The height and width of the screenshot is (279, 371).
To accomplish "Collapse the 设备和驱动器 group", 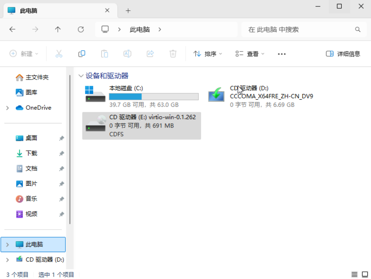I will tap(81, 76).
